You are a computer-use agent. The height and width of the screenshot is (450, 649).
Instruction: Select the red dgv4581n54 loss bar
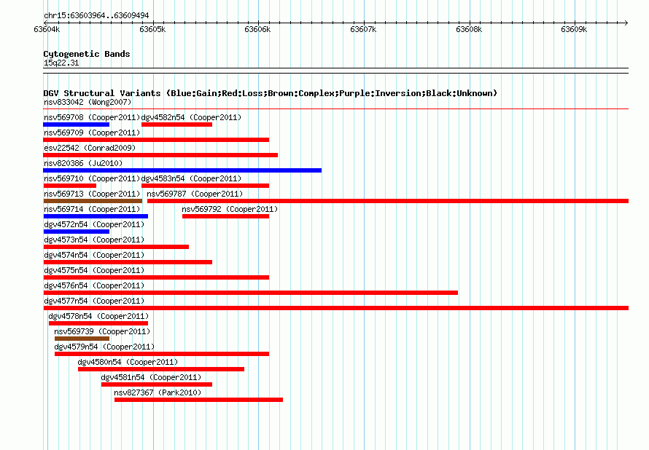tap(157, 384)
